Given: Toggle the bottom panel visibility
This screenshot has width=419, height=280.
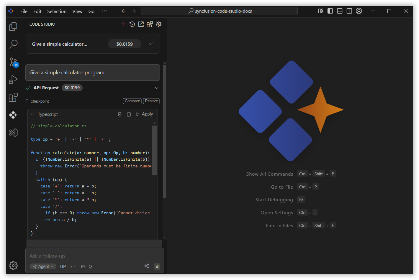Looking at the screenshot, I should tap(340, 11).
